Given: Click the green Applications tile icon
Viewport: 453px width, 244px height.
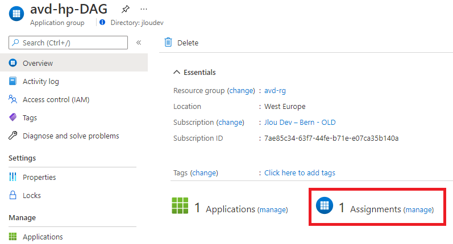Looking at the screenshot, I should [180, 205].
